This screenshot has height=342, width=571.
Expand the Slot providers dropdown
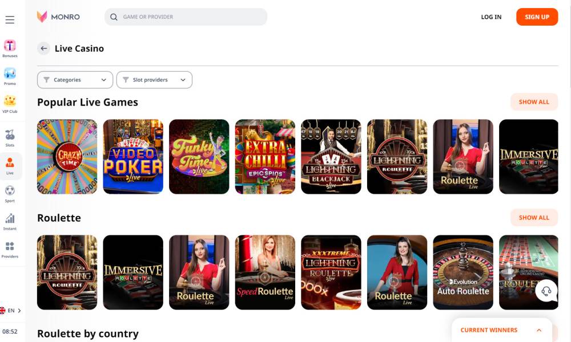pyautogui.click(x=154, y=80)
